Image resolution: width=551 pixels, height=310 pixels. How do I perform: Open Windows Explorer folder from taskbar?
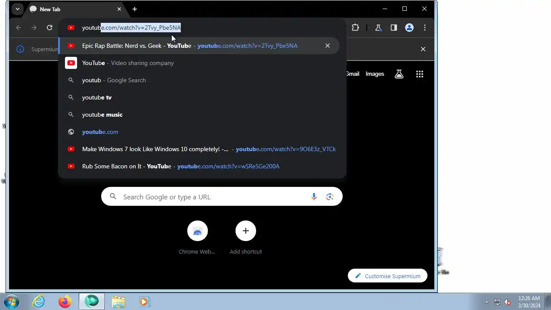pyautogui.click(x=118, y=301)
